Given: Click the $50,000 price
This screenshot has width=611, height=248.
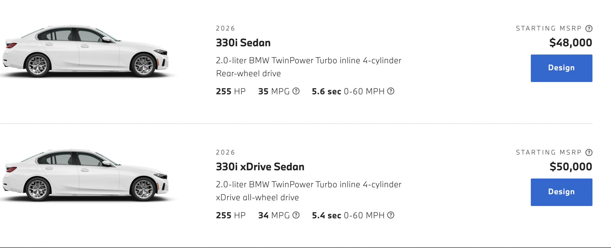Looking at the screenshot, I should [570, 167].
